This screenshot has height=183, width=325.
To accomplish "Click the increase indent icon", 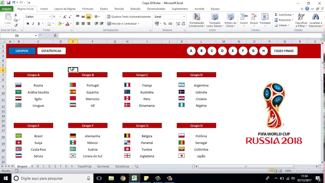I will [x=102, y=23].
